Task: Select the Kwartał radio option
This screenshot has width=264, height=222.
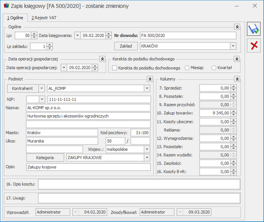Action: coord(214,68)
